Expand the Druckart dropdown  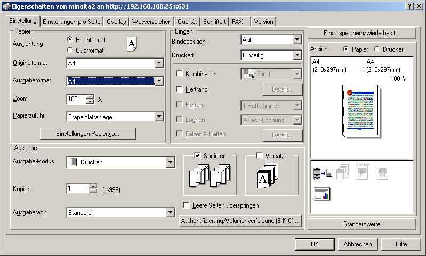point(297,55)
